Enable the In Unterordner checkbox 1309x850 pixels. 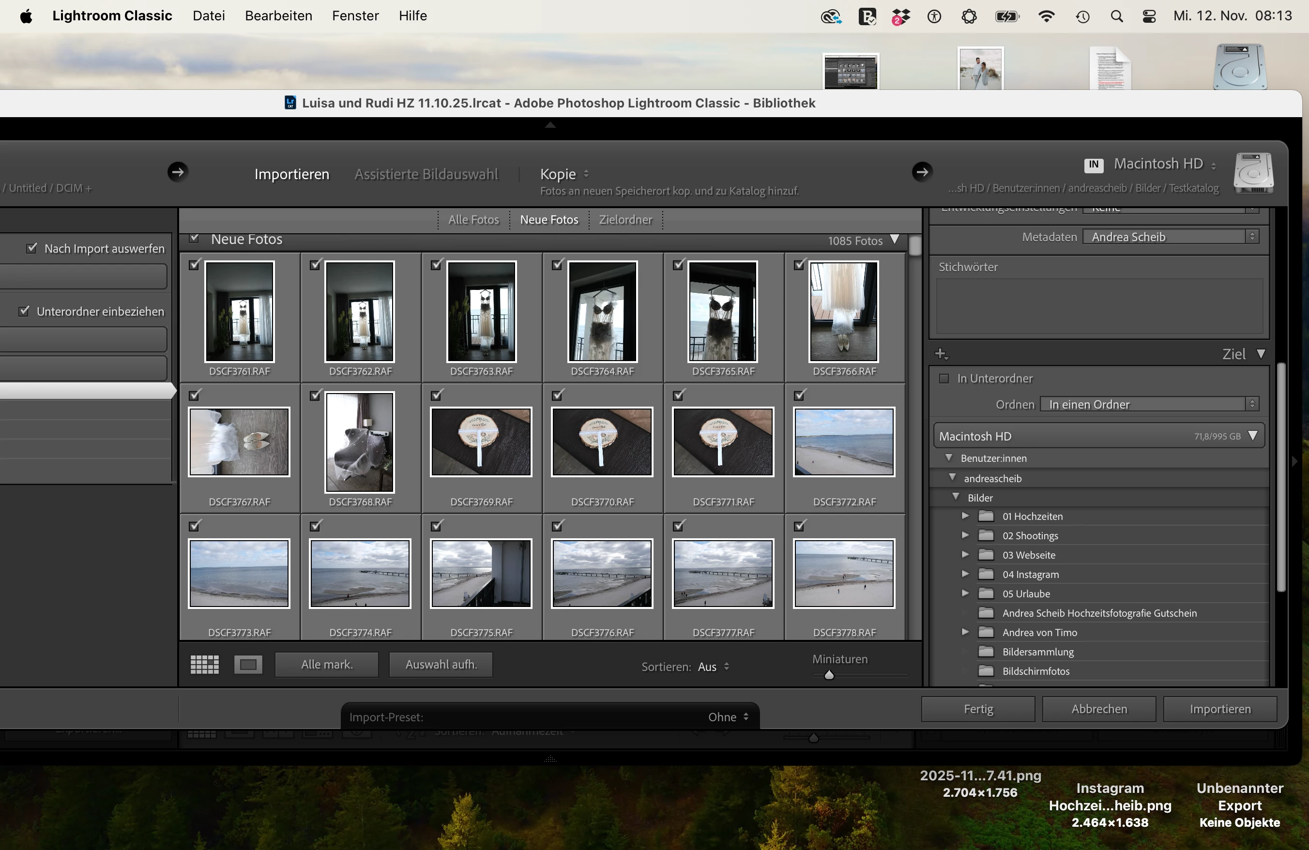point(944,378)
